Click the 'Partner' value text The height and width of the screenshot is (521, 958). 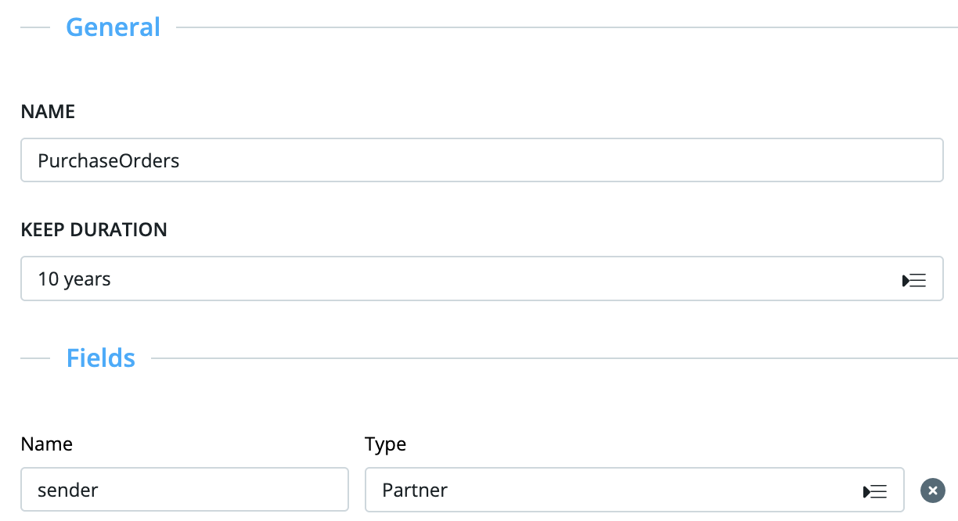point(415,490)
